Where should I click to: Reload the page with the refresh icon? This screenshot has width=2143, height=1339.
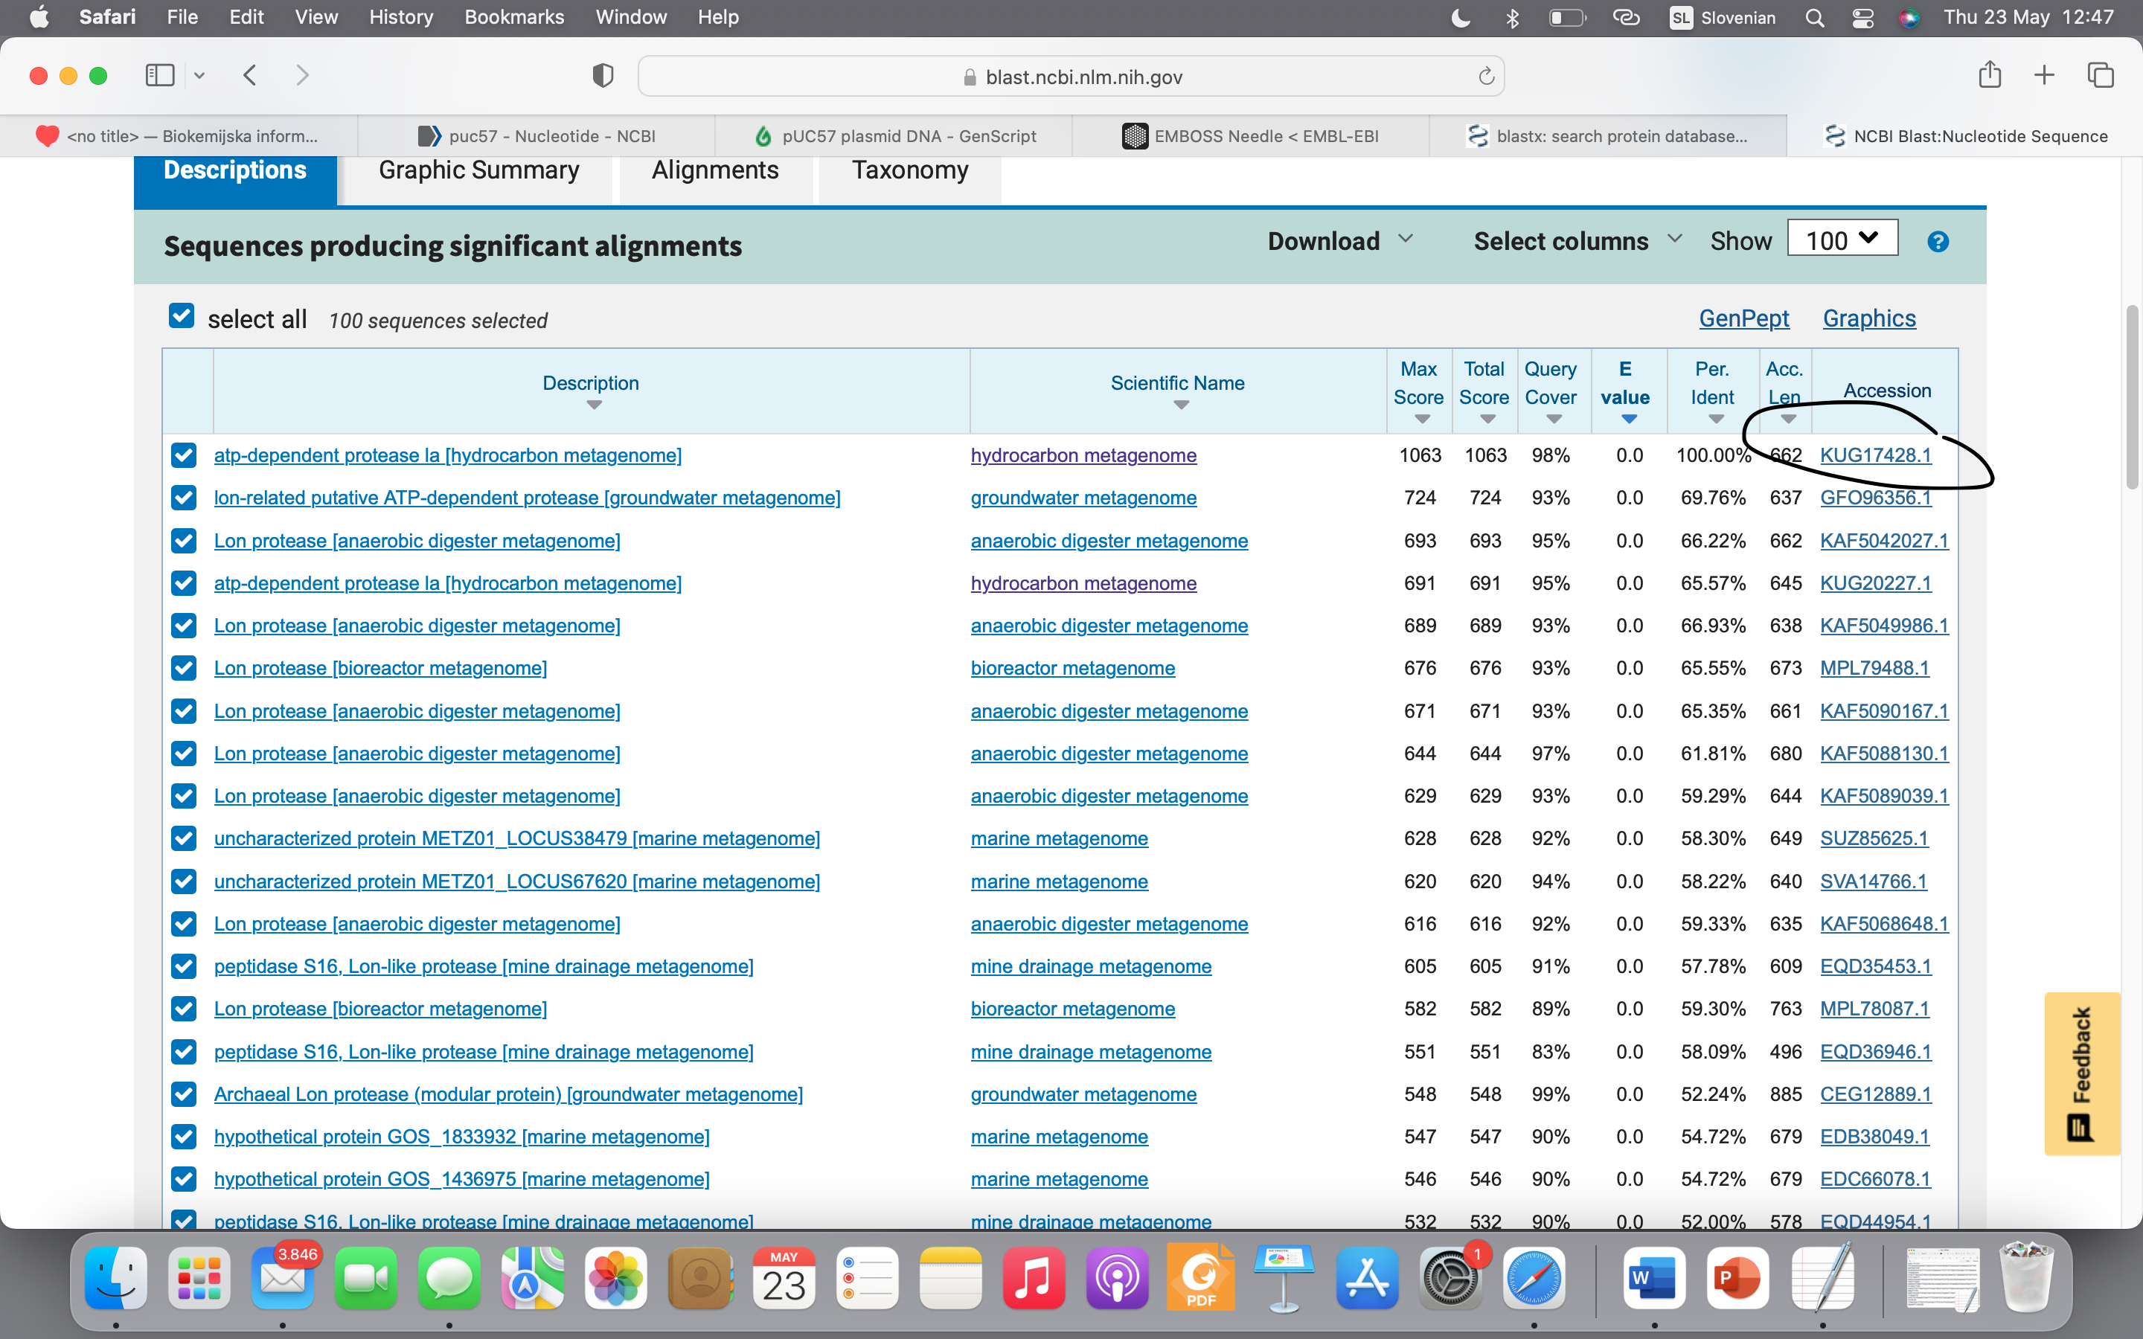[x=1486, y=76]
